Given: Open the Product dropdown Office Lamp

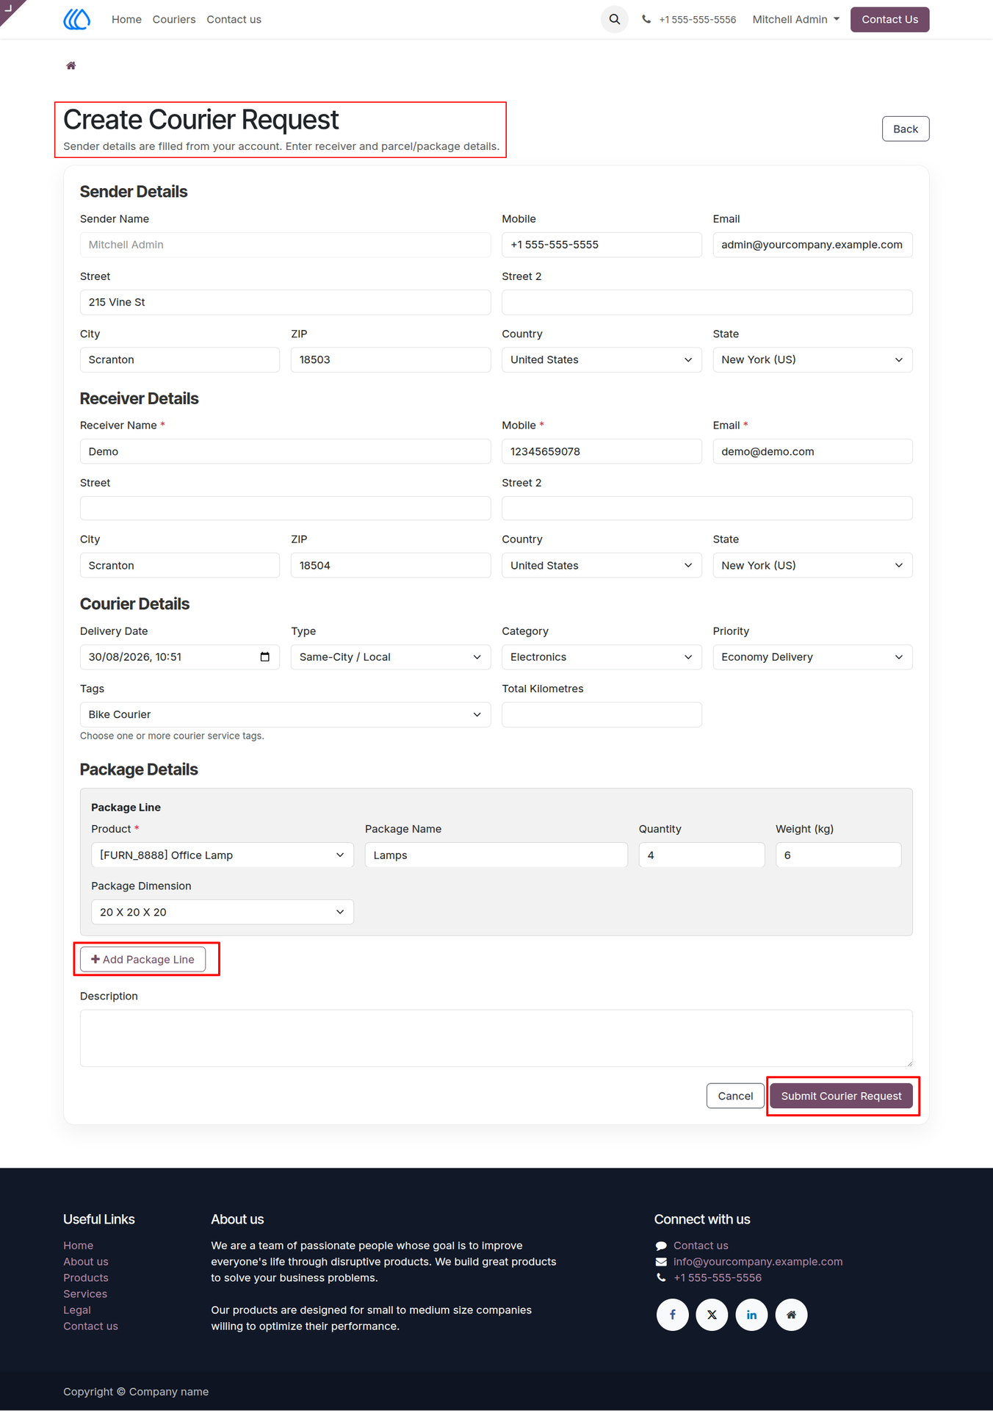Looking at the screenshot, I should click(x=223, y=855).
